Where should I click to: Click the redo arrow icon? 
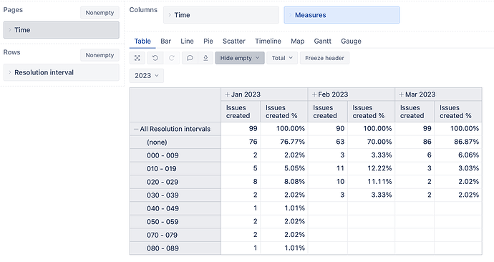172,58
